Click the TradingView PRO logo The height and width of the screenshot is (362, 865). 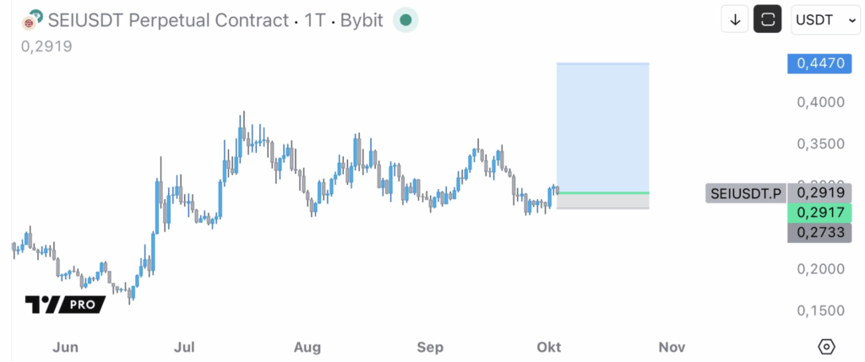pos(65,304)
